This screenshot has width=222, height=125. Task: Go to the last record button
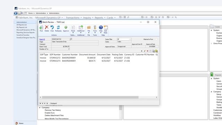click(x=47, y=103)
